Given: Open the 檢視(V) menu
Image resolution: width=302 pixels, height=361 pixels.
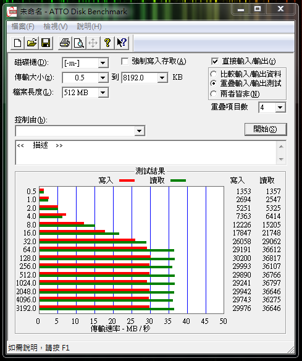Looking at the screenshot, I should tap(56, 27).
